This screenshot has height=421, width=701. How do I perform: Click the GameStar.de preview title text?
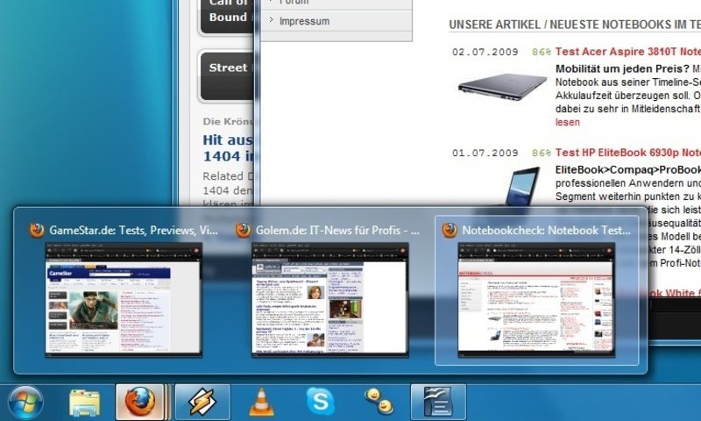click(x=133, y=231)
